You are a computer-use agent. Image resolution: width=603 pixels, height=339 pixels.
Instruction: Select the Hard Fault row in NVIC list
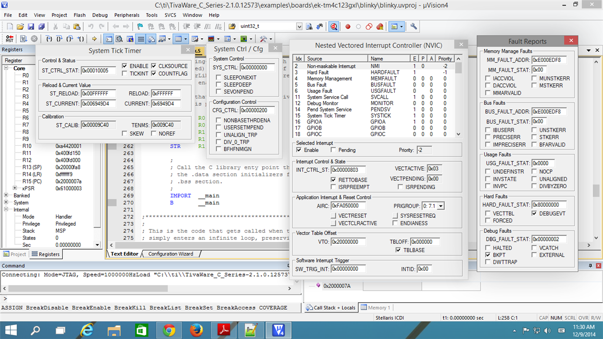pos(374,72)
